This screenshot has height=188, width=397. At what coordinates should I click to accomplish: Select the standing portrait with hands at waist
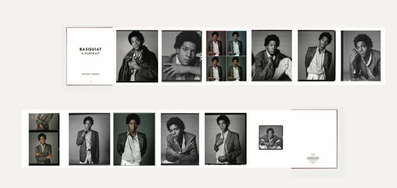pos(317,55)
